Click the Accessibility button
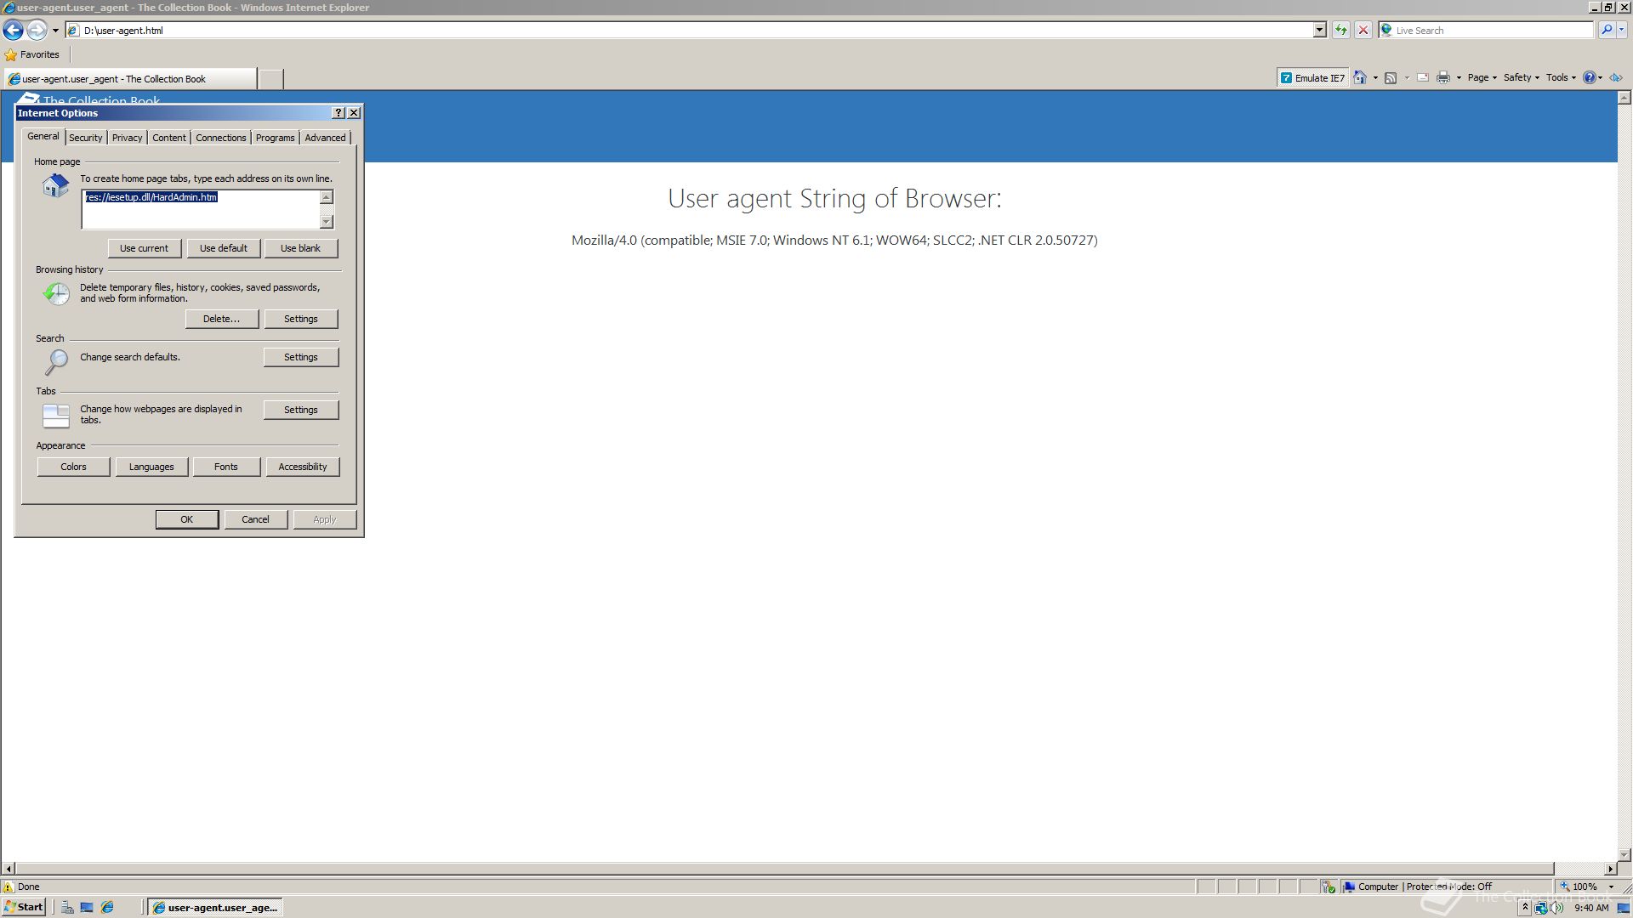Screen dimensions: 1633x918 [x=303, y=467]
